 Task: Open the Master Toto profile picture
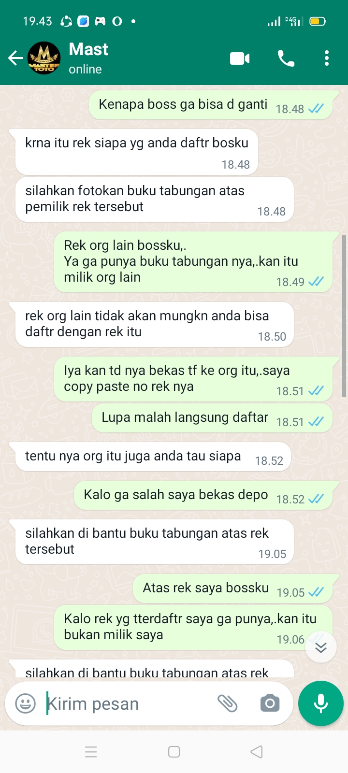pos(44,58)
